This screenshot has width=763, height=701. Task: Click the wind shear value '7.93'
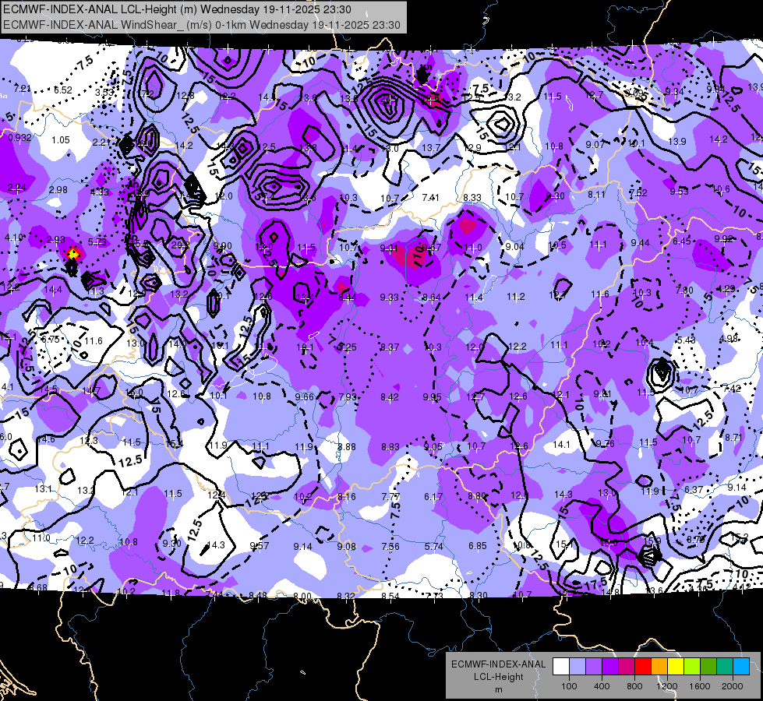[x=348, y=397]
